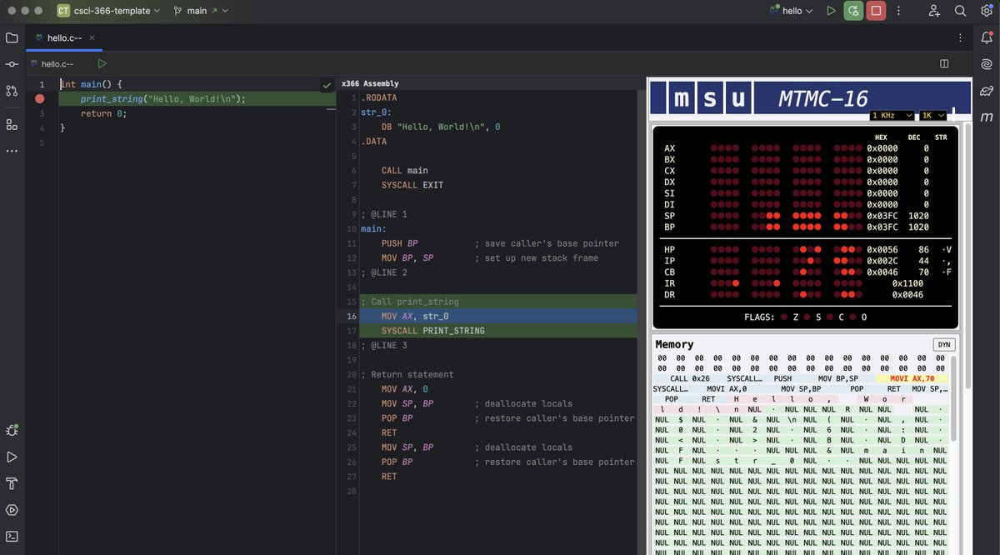
Task: Open the hello run configuration dropdown
Action: coord(792,11)
